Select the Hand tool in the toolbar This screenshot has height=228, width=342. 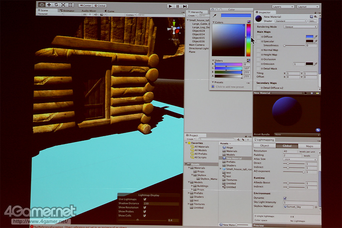[x=42, y=5]
